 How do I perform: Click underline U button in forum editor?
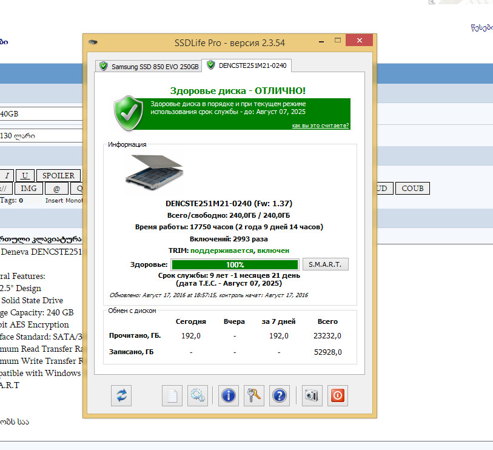coord(25,175)
